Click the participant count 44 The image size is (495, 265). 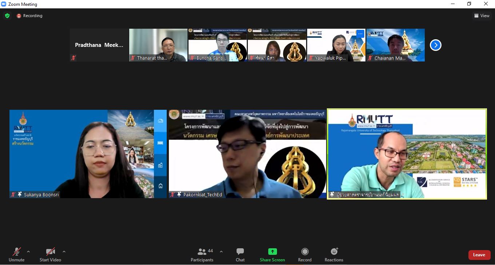click(x=210, y=251)
